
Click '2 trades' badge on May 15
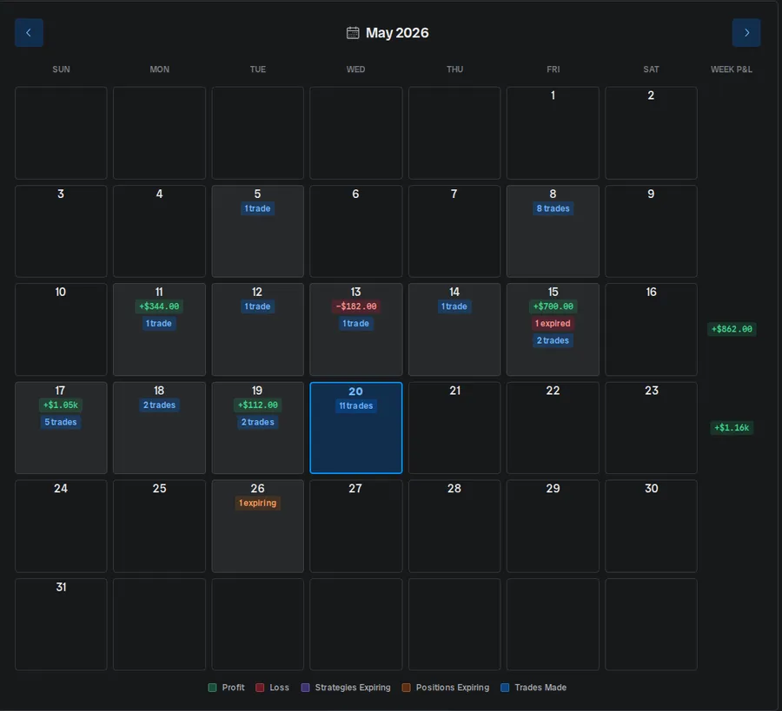click(x=553, y=340)
